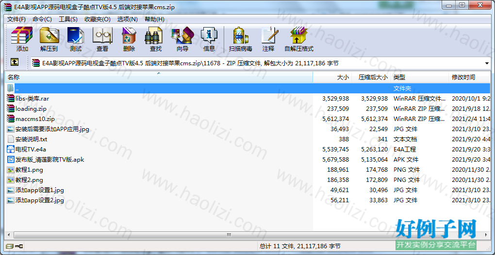Image resolution: width=495 pixels, height=255 pixels.
Task: Click the 电视TV.e4a file icon
Action: coord(11,149)
